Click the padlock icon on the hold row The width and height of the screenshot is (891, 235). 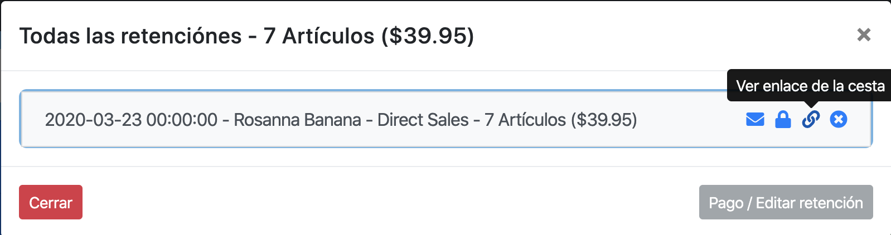(783, 119)
